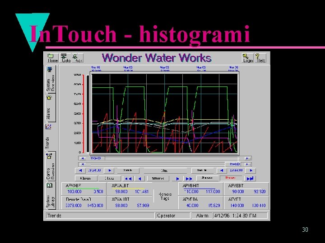Step start time forward with right arrow
This screenshot has width=325, height=243.
[110, 171]
